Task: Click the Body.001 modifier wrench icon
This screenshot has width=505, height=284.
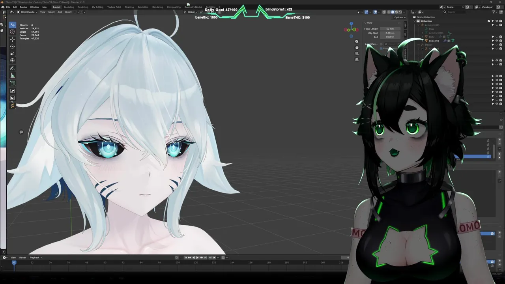Action: [445, 41]
